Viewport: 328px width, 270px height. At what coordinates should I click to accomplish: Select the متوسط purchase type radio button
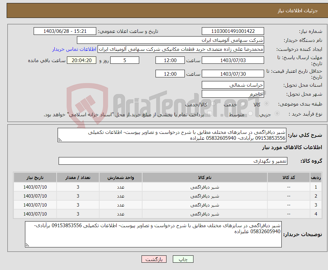pyautogui.click(x=250, y=114)
